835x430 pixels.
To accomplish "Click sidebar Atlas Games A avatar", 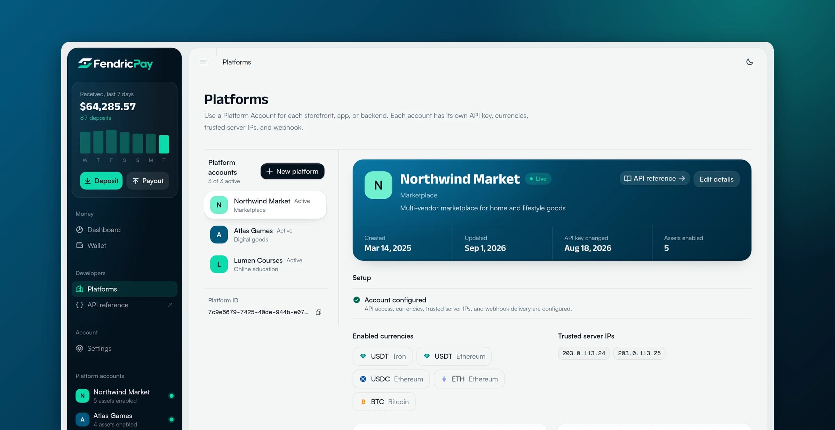I will [82, 419].
